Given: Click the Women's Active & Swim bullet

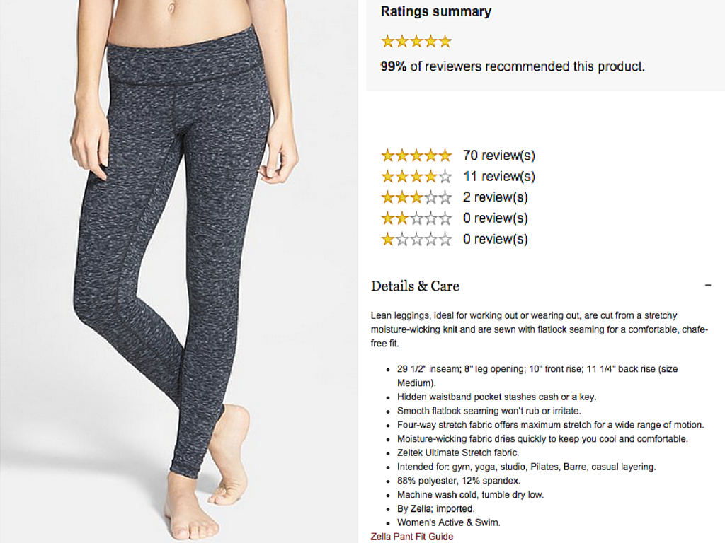Looking at the screenshot, I should pyautogui.click(x=448, y=523).
